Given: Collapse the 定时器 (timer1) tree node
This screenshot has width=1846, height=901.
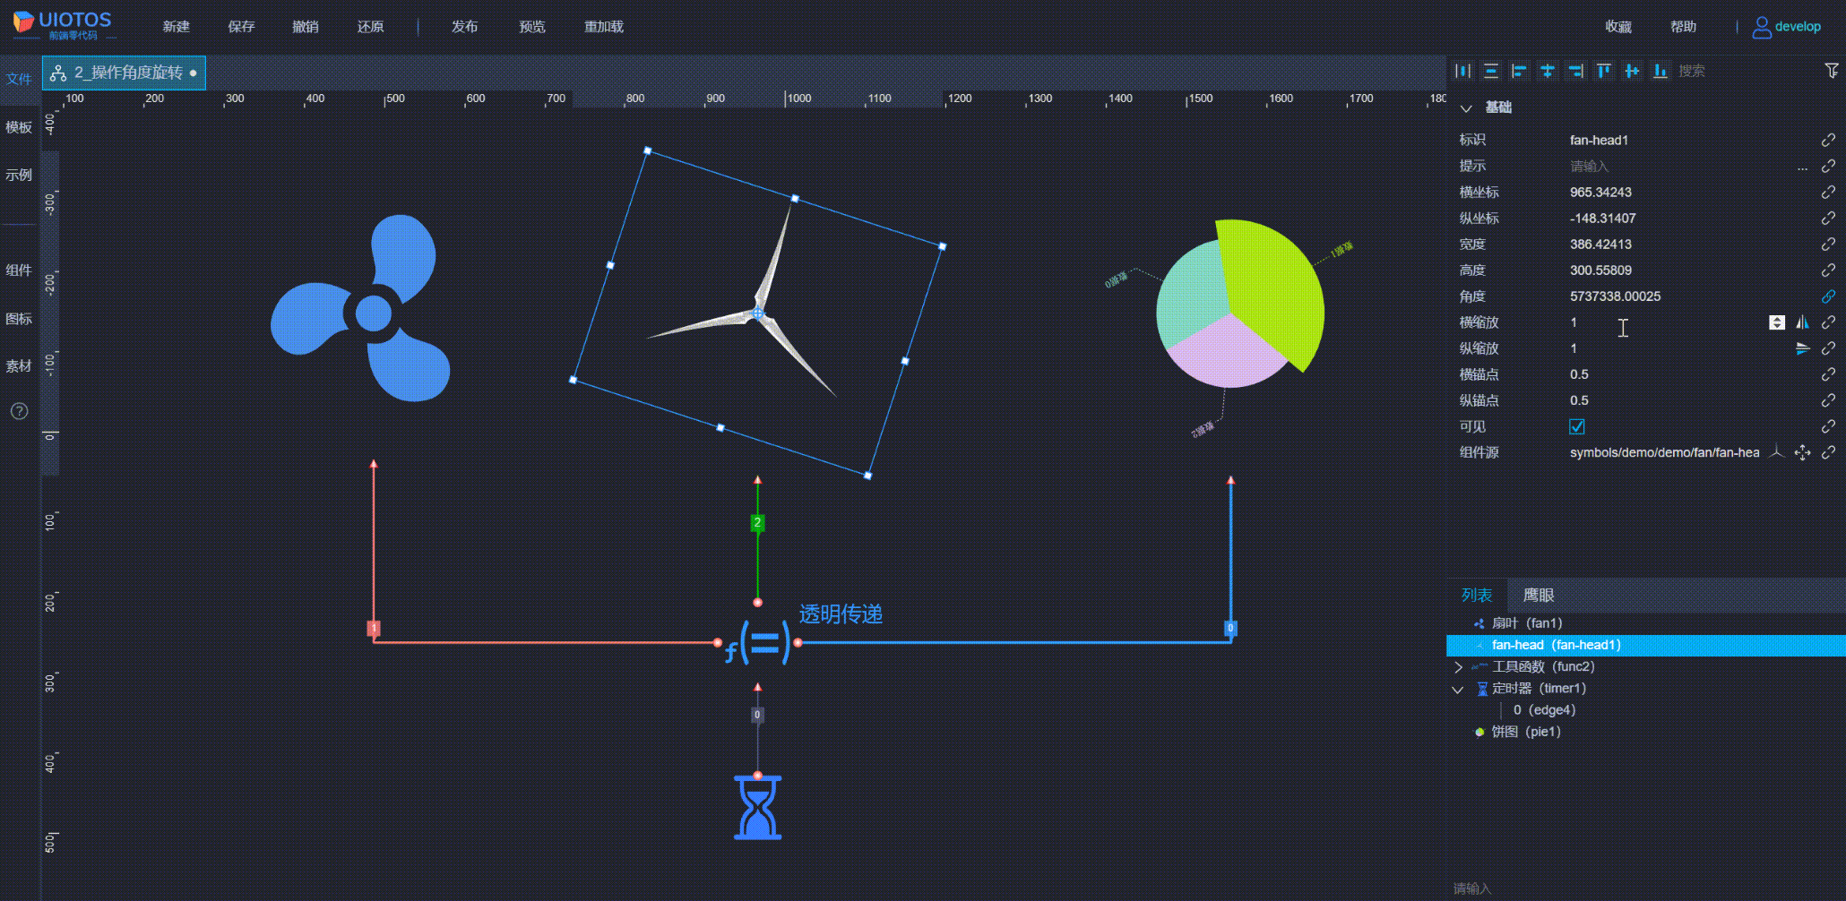Looking at the screenshot, I should (1458, 689).
